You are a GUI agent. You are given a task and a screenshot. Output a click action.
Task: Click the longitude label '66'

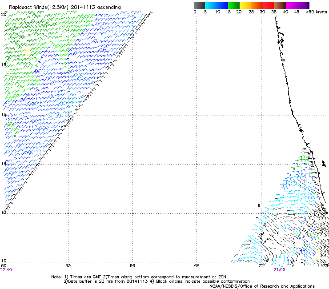click(132, 266)
